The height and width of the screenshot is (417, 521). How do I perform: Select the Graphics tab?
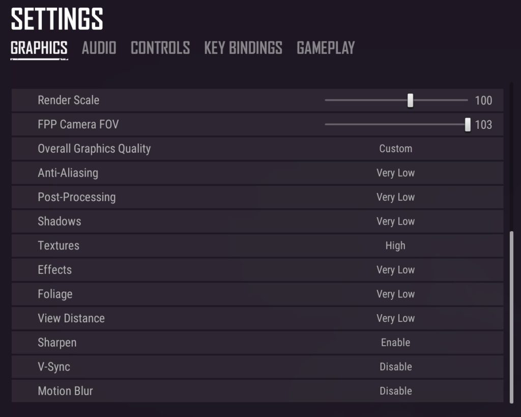[39, 48]
